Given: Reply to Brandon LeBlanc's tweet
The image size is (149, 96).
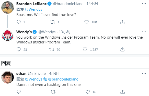Looking at the screenshot, I should [19, 22].
